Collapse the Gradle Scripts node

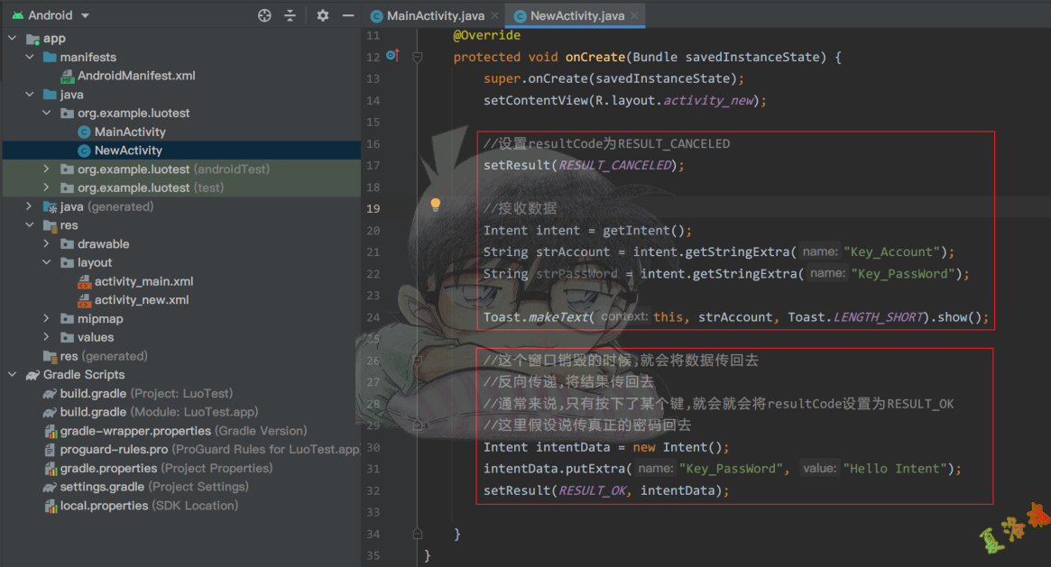[13, 375]
